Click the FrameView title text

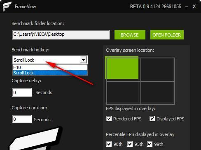pyautogui.click(x=26, y=7)
